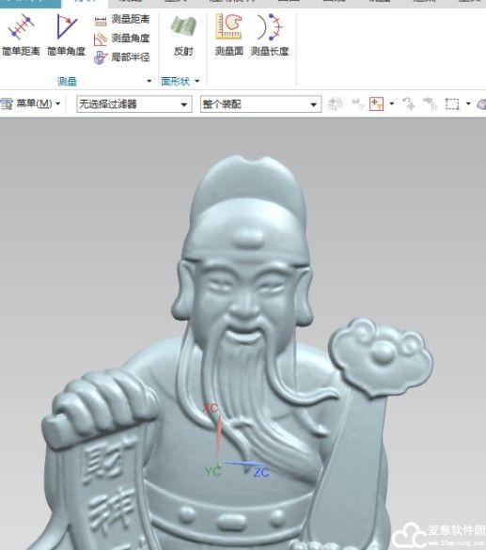The image size is (486, 550).
Task: Select the 测量长度 length tool
Action: click(269, 35)
